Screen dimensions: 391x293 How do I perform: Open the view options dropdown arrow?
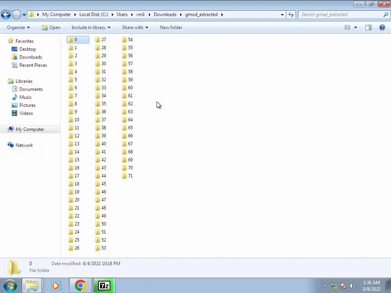tap(355, 27)
